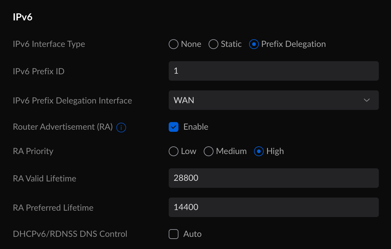Open the IPv6 Prefix Delegation Interface chevron
The width and height of the screenshot is (391, 249).
click(367, 100)
